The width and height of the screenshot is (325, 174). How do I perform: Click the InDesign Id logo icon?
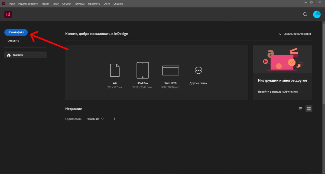pyautogui.click(x=8, y=14)
